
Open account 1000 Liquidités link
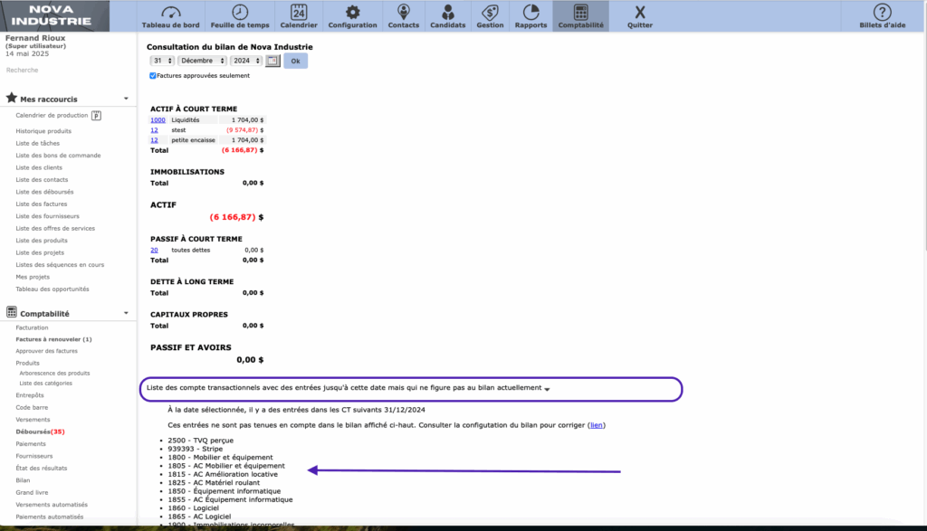pos(158,119)
